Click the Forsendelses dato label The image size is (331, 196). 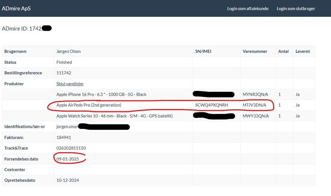point(21,159)
